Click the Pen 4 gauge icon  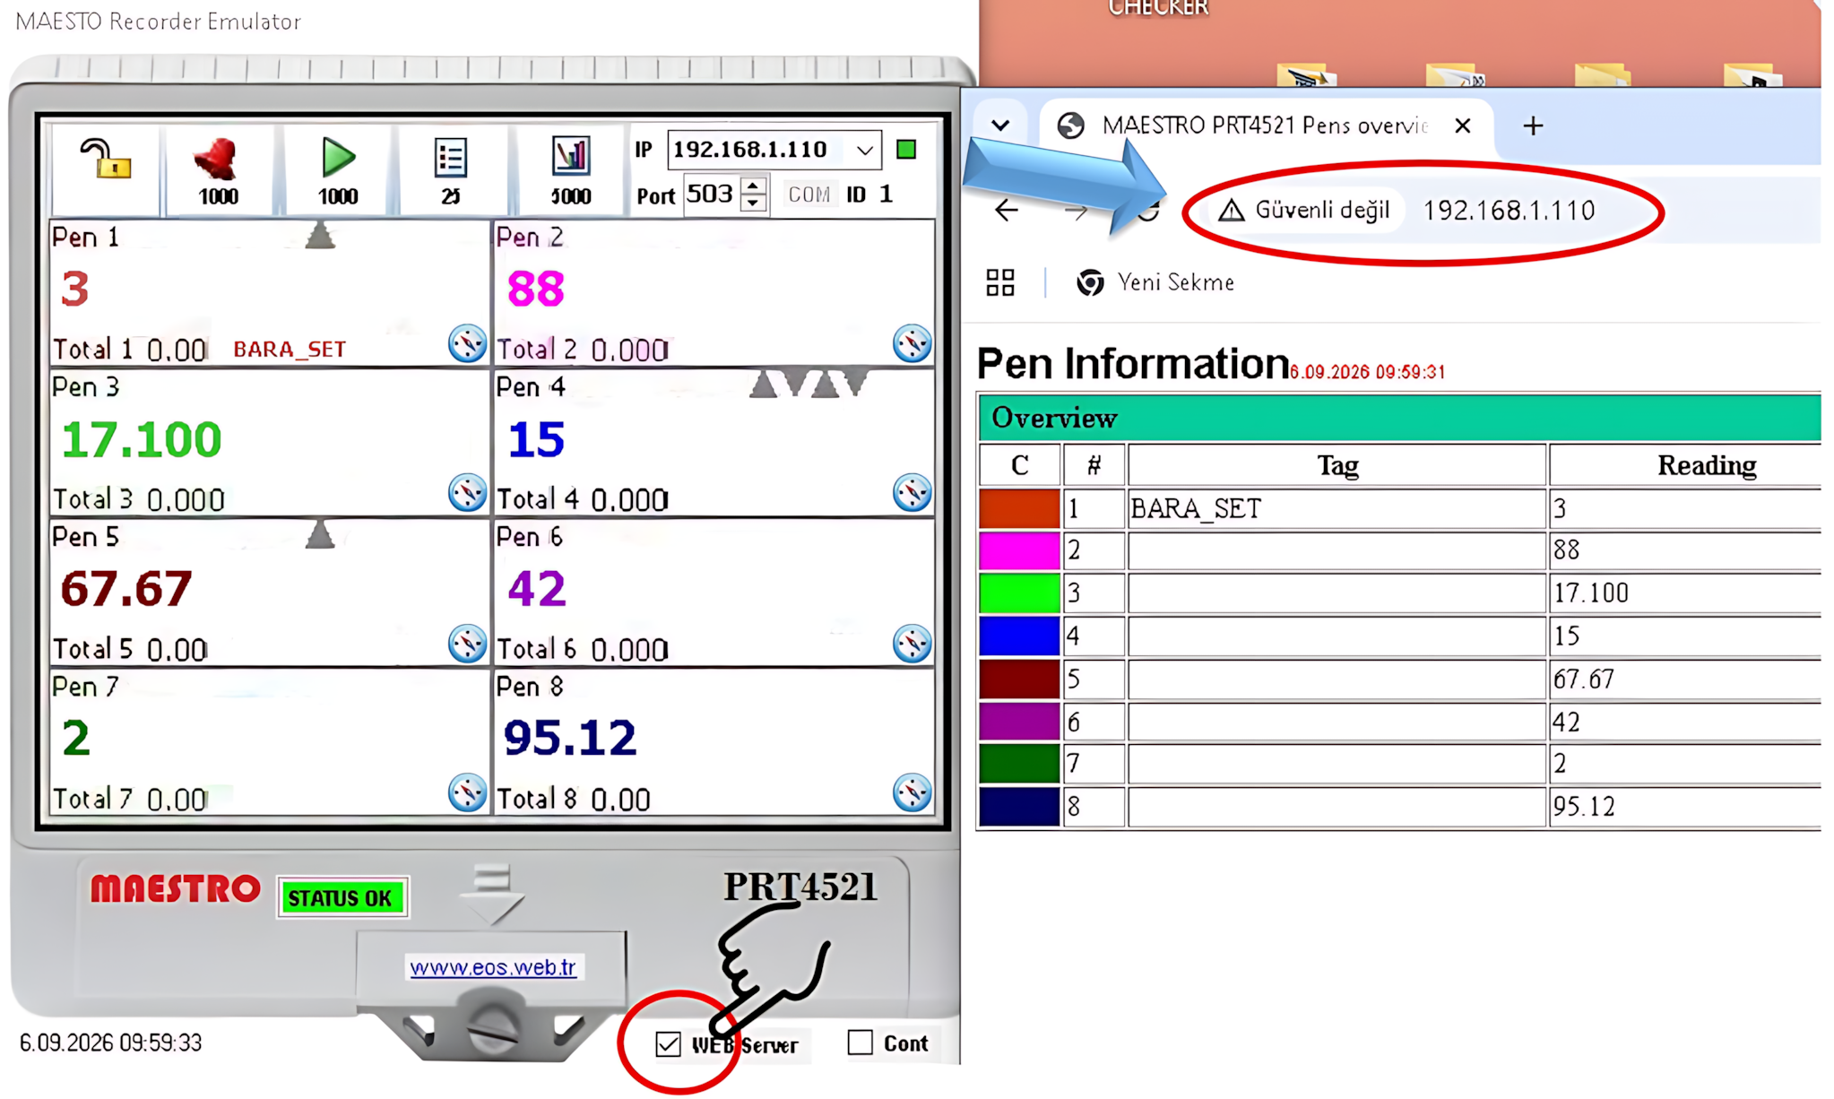[912, 493]
